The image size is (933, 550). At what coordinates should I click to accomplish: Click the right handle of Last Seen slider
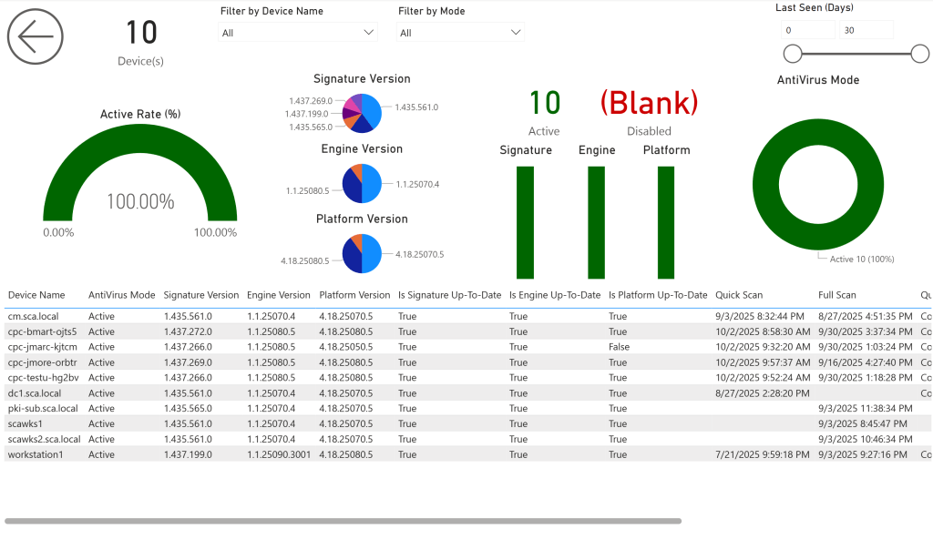tap(920, 54)
